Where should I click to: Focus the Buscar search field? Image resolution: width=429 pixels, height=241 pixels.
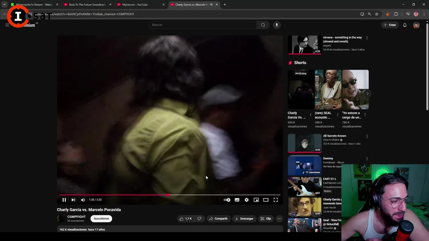point(203,25)
